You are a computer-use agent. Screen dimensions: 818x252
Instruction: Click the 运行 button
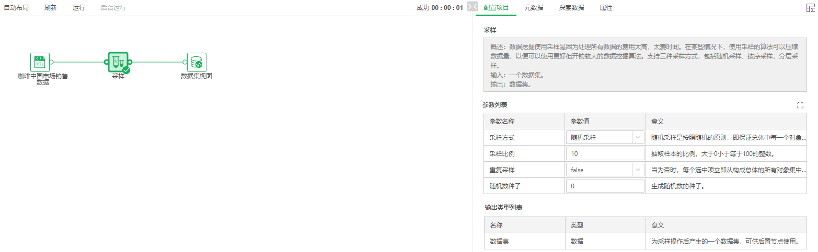(79, 8)
